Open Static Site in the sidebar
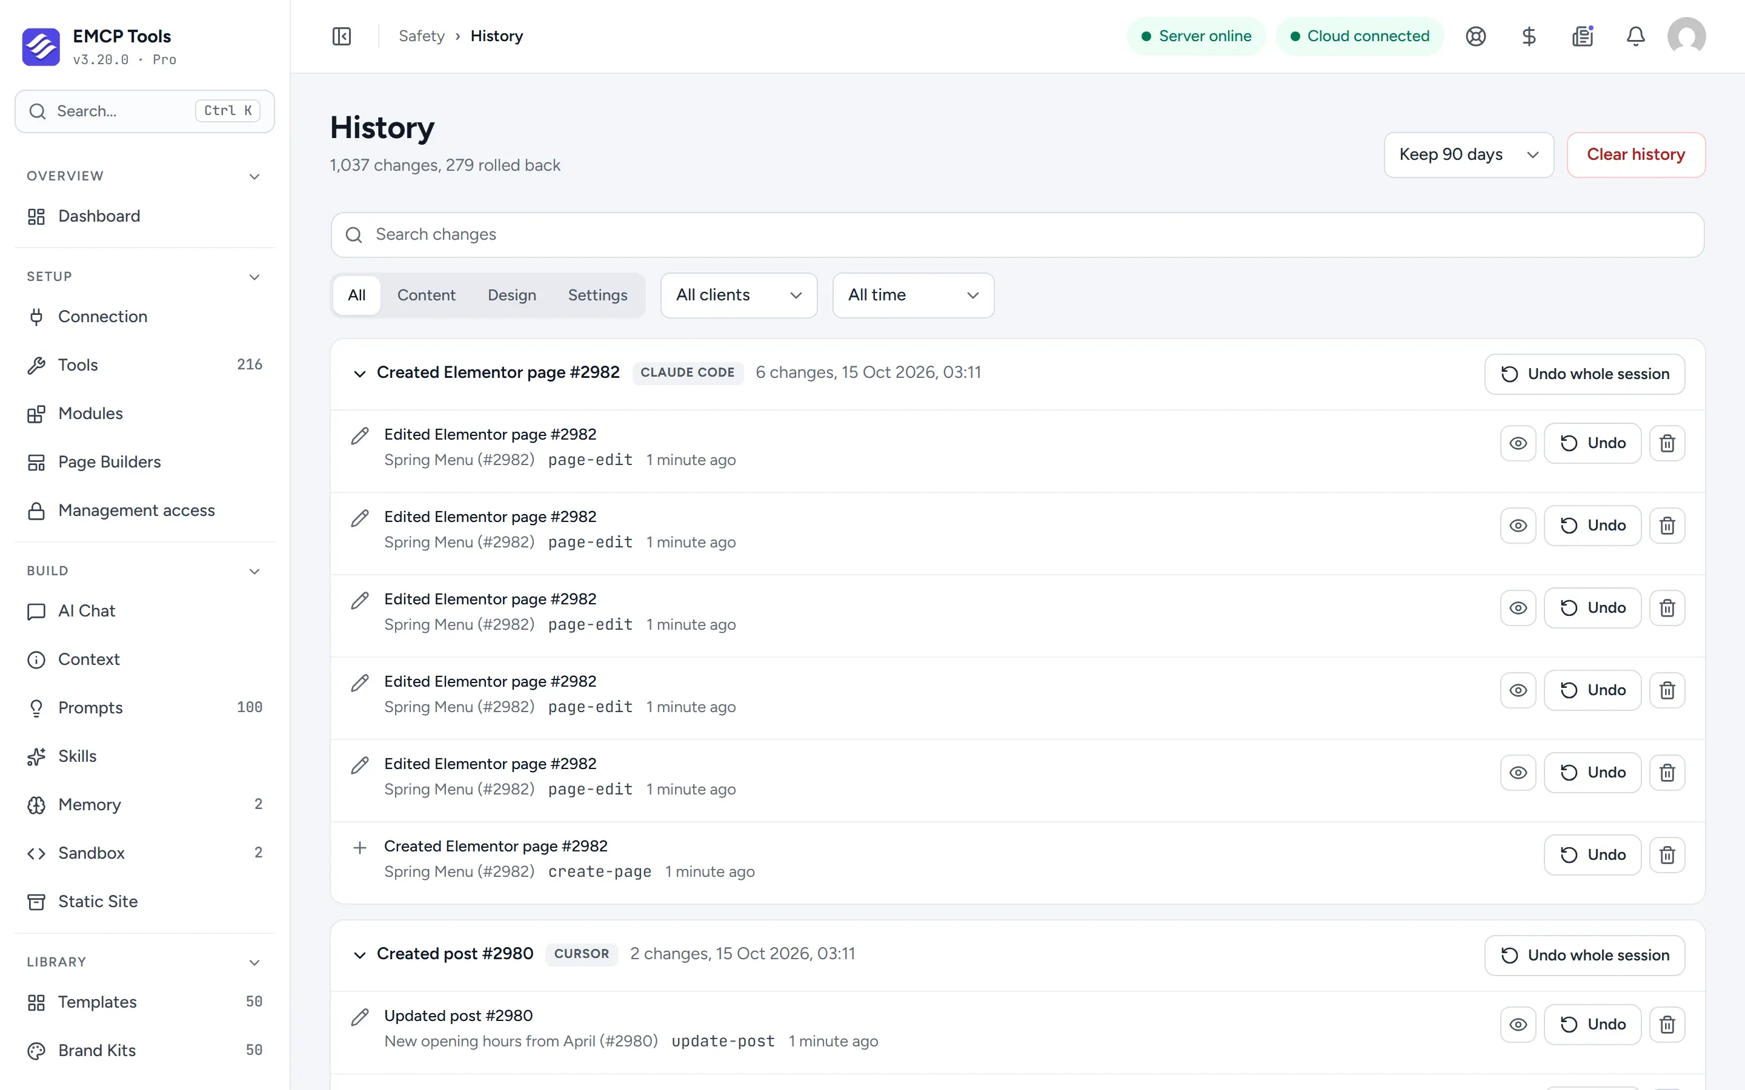Screen dimensions: 1745x1090 tap(145, 901)
